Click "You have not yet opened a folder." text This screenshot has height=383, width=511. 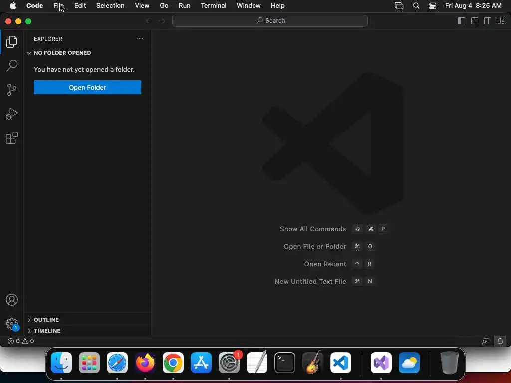[x=84, y=69]
